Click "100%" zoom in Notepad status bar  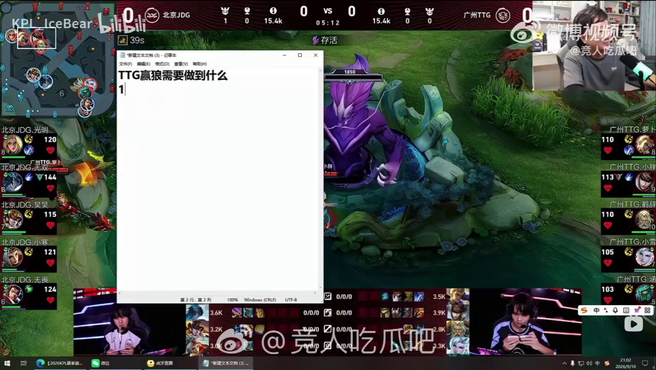tap(232, 300)
